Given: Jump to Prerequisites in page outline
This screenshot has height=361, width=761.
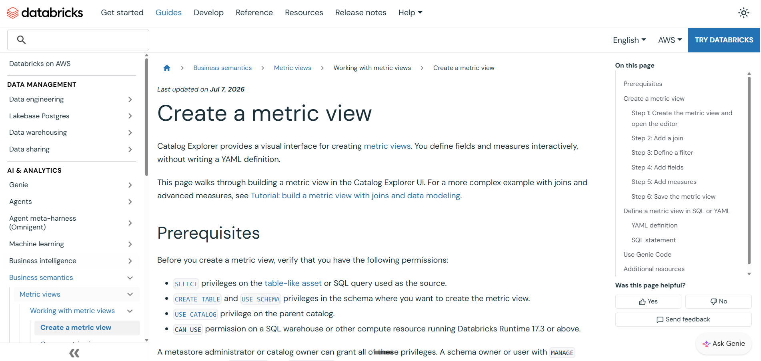Looking at the screenshot, I should [643, 84].
